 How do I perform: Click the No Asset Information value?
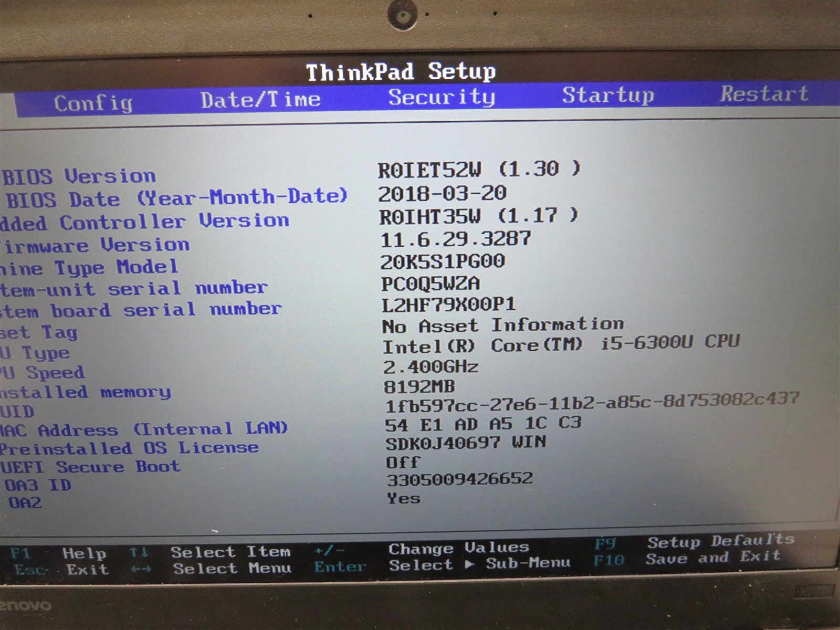[503, 325]
